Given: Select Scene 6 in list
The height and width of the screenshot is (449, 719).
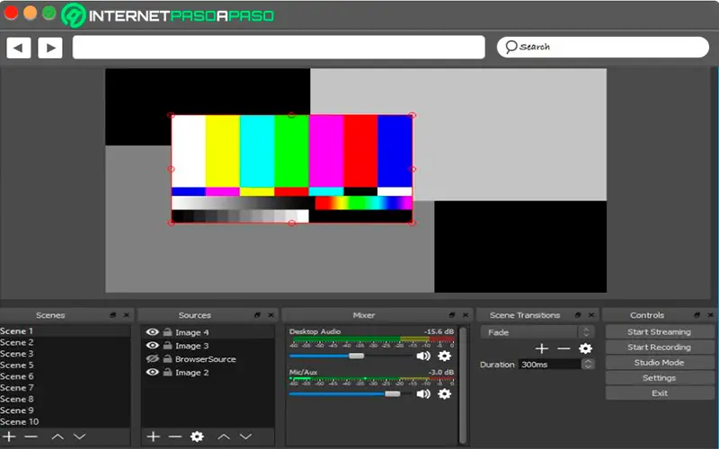Looking at the screenshot, I should tap(65, 376).
